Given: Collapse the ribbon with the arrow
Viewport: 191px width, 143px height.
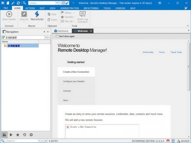Looking at the screenshot, I should click(188, 26).
